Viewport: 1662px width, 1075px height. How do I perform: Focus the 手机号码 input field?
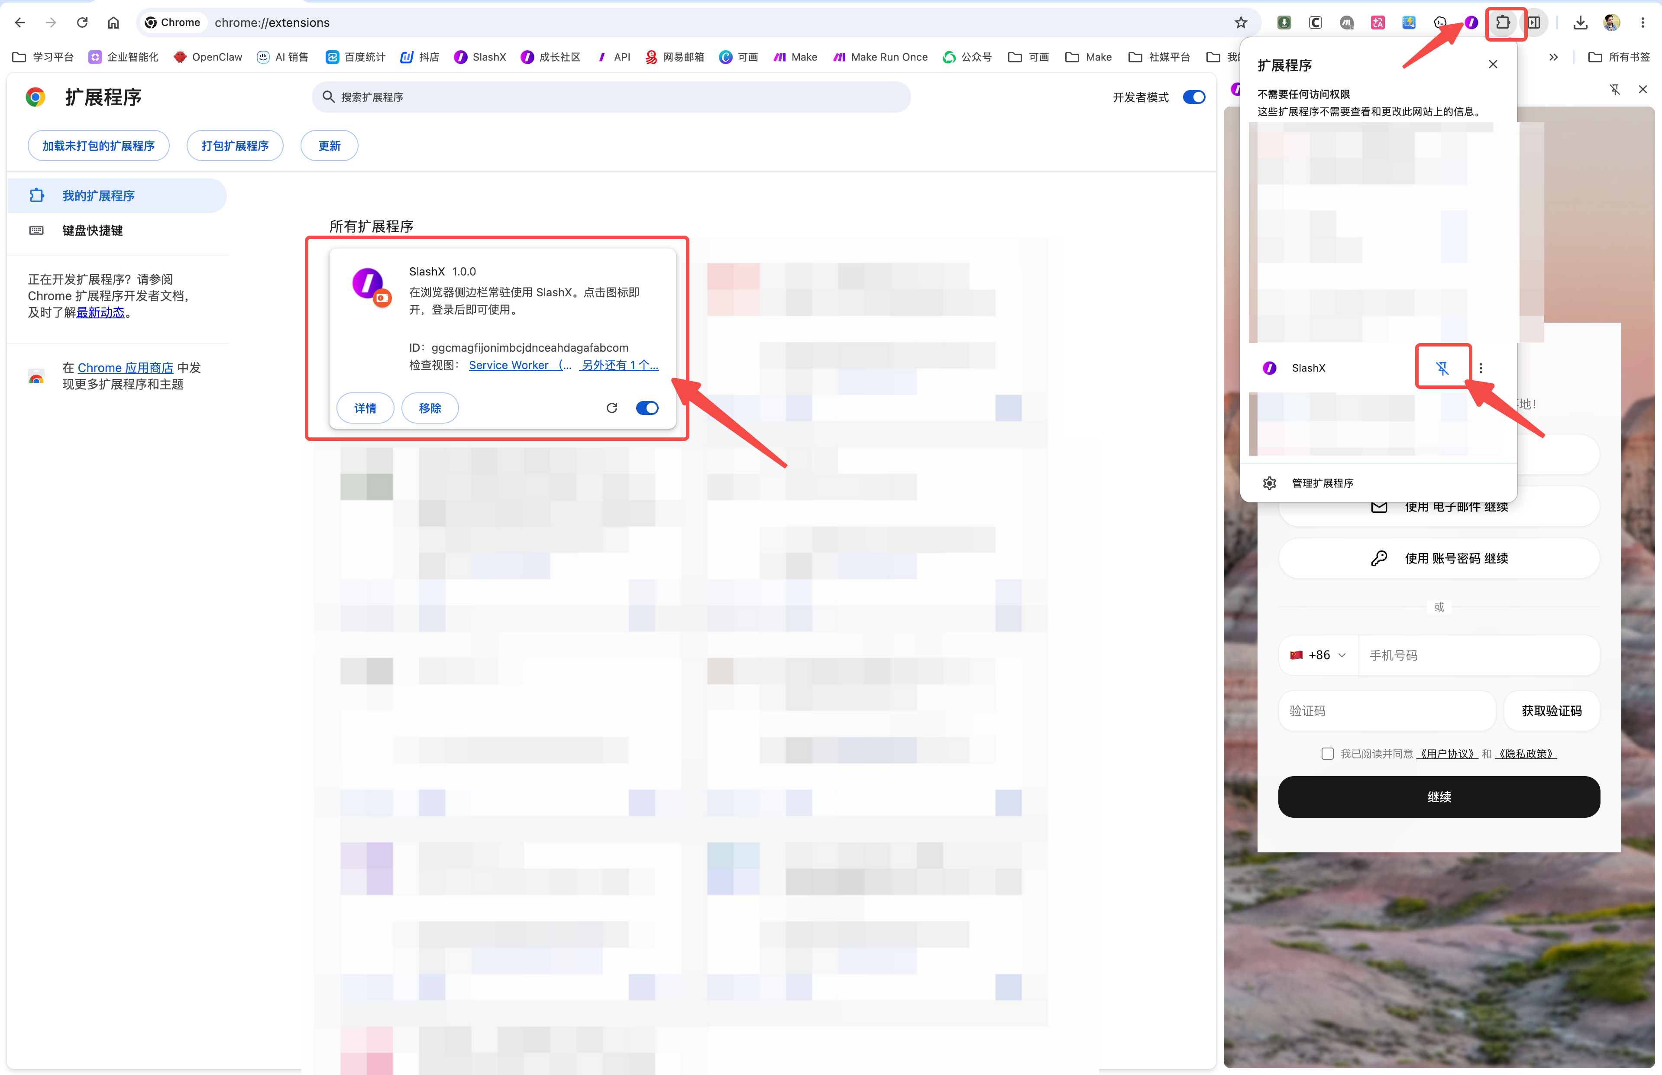coord(1478,655)
